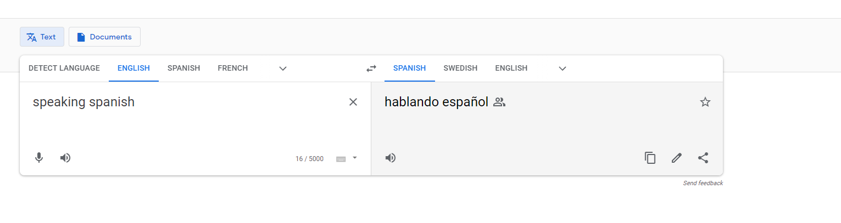Copy the translation to clipboard
841x223 pixels.
pyautogui.click(x=650, y=158)
